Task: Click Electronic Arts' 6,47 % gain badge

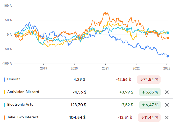Action: coord(150,105)
